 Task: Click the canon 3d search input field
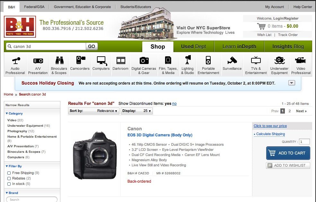(x=46, y=46)
